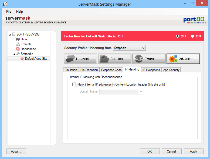This screenshot has width=210, height=159.
Task: Click the Randomize dice icon
Action: pyautogui.click(x=18, y=49)
